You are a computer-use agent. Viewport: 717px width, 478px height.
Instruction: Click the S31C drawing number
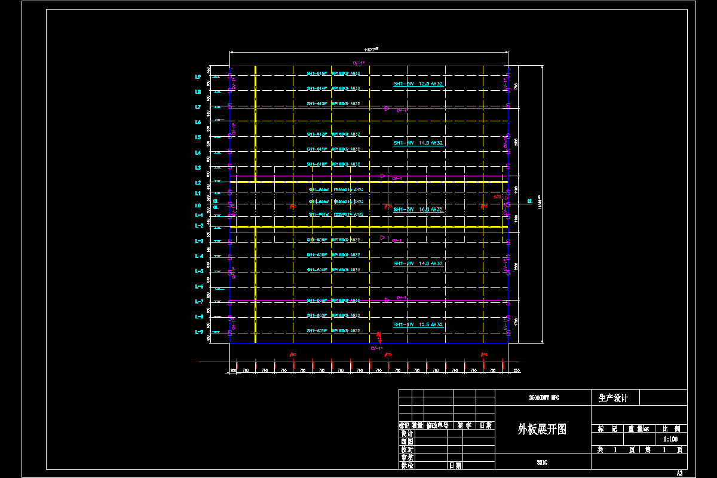[x=542, y=462]
